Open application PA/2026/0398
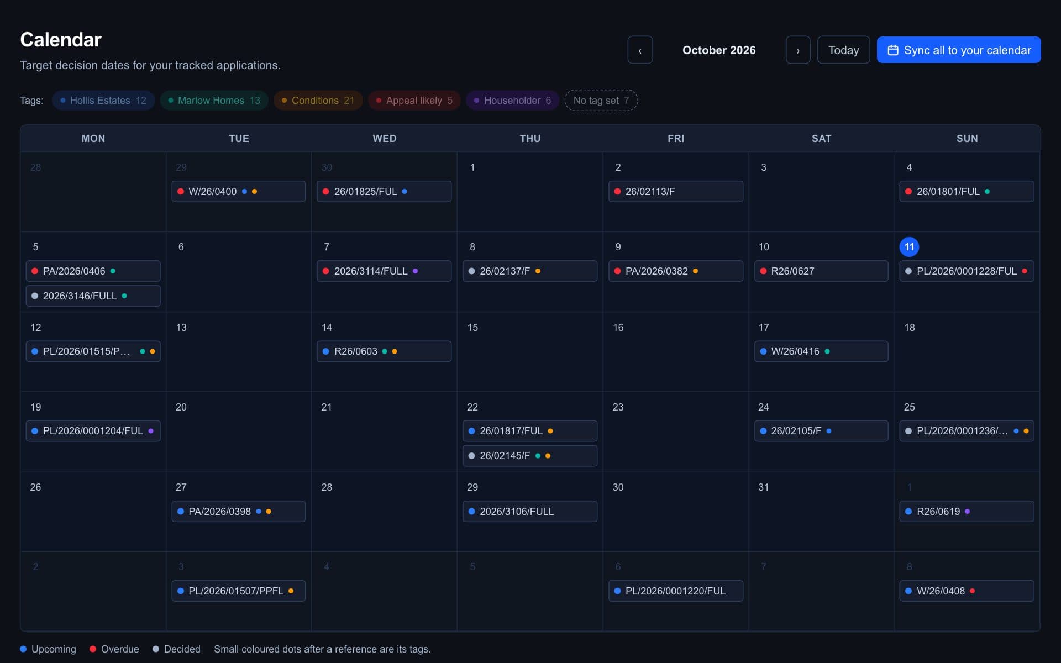This screenshot has height=663, width=1061. (x=238, y=511)
